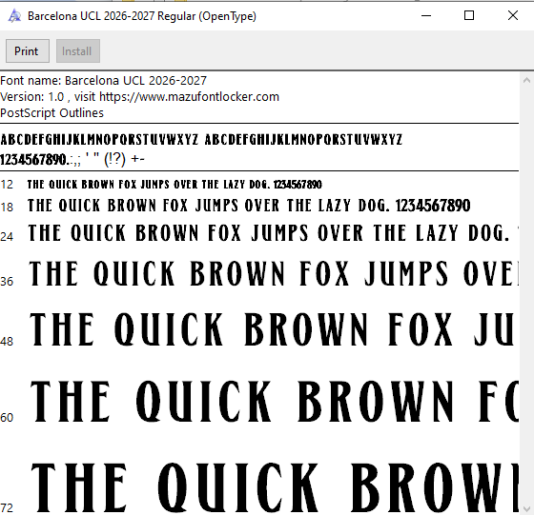Click the digits and punctuation sample line

[72, 159]
